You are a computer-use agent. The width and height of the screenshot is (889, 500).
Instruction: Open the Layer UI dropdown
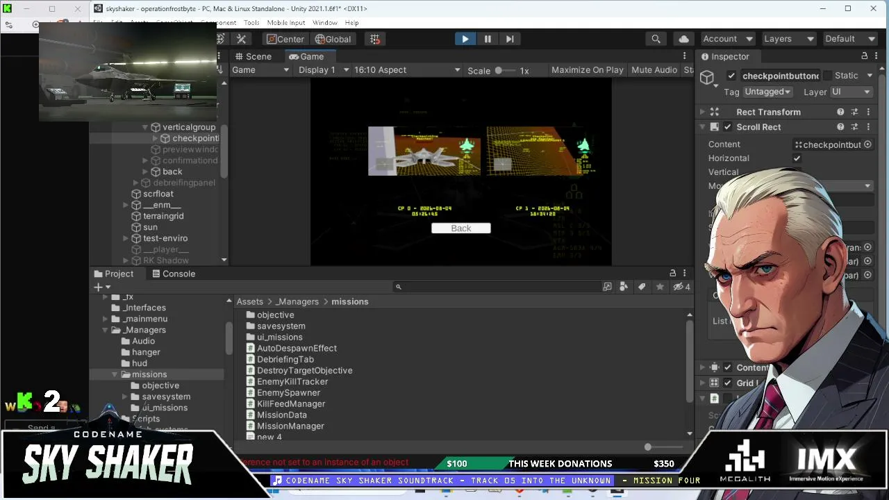[x=851, y=92]
